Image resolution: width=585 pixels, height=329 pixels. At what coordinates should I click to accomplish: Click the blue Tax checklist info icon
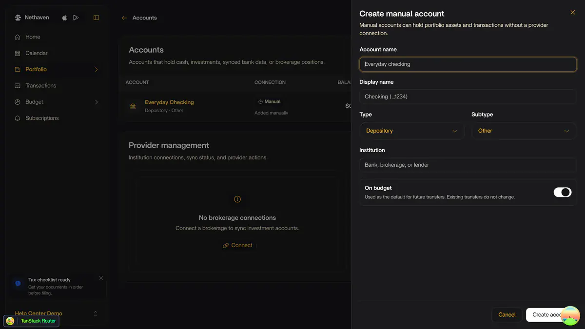click(x=18, y=283)
